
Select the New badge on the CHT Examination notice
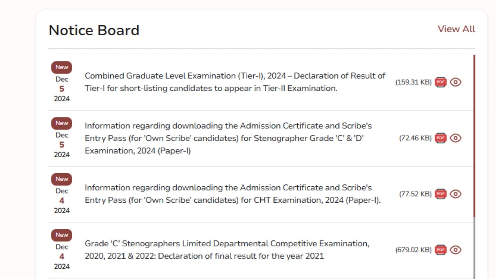click(61, 179)
